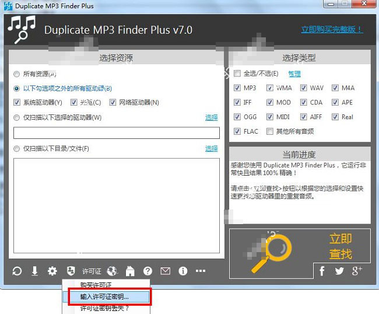Click the refresh icon in bottom toolbar
379x314 pixels.
(17, 271)
